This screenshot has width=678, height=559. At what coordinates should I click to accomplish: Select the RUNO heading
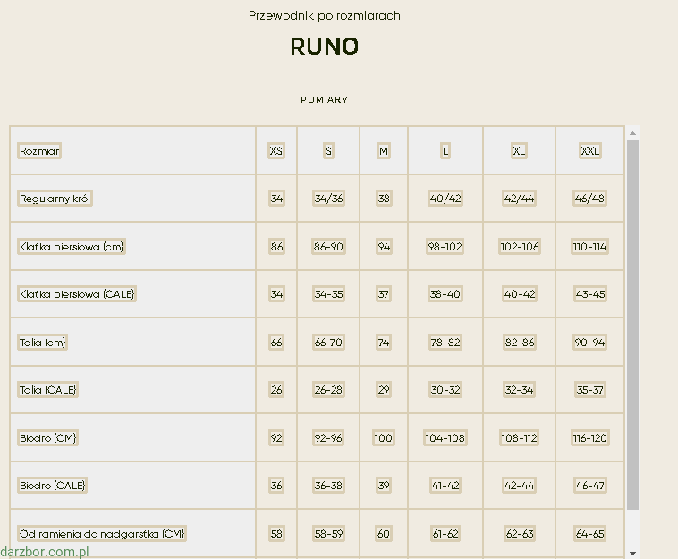coord(324,47)
